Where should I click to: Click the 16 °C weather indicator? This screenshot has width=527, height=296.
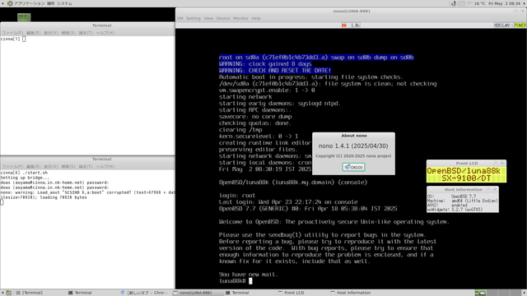coord(479,3)
